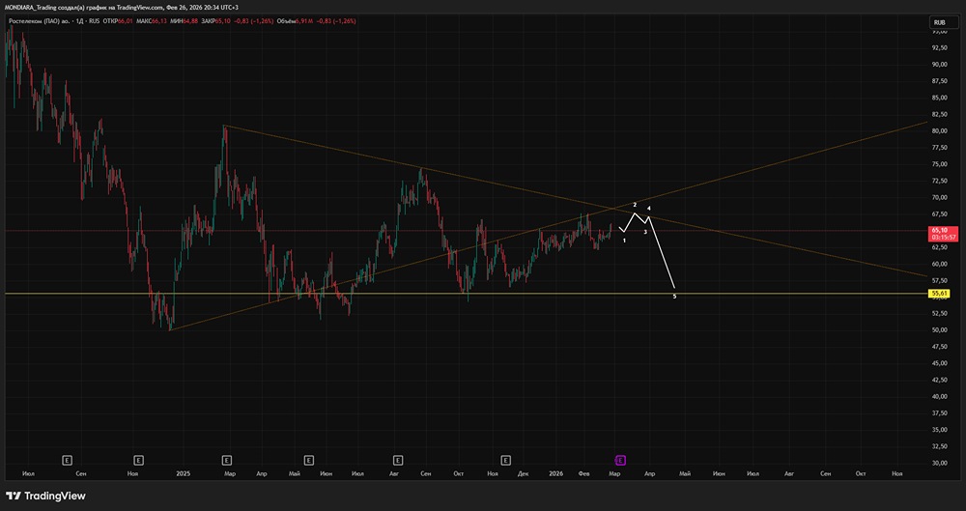Click the earnings E marker above Авг 2025
This screenshot has width=966, height=511.
tap(397, 461)
